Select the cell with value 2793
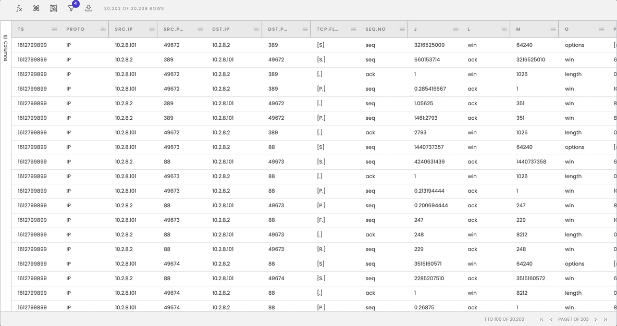Screen dimensions: 617x326 tap(420, 132)
